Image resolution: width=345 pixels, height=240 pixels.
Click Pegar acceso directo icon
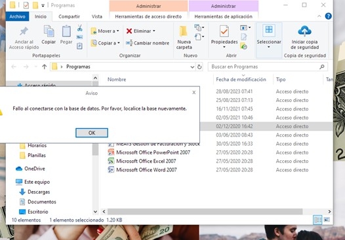(79, 46)
